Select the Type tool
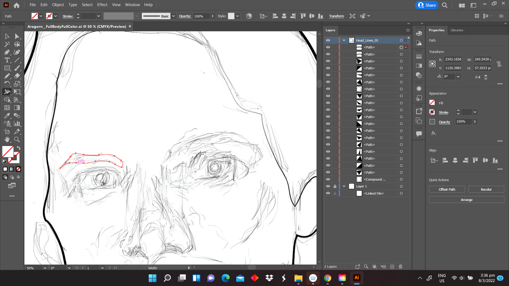Image resolution: width=509 pixels, height=286 pixels. tap(7, 60)
